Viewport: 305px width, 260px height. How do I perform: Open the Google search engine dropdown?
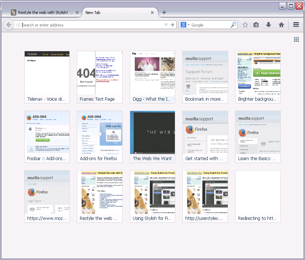coord(185,24)
